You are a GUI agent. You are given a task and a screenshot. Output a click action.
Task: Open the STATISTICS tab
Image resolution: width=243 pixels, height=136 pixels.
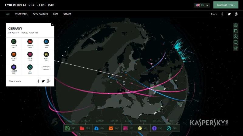coord(21,14)
